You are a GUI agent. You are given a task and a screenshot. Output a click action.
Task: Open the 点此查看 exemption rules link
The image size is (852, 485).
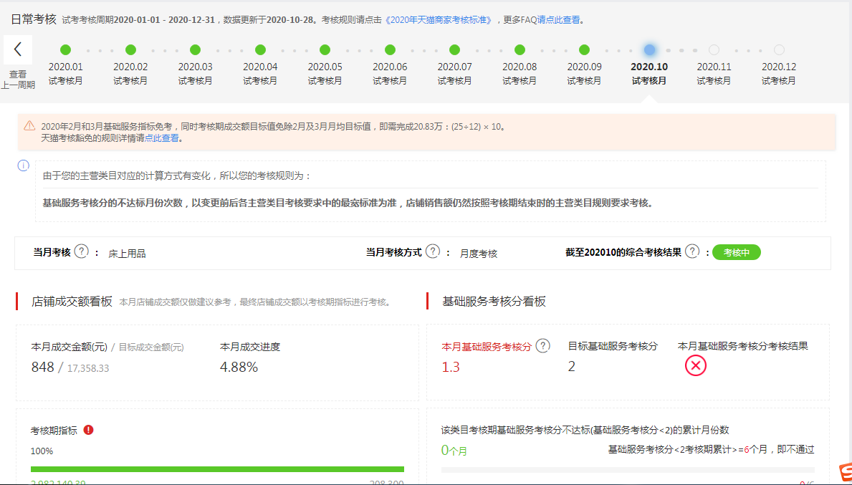tap(161, 138)
